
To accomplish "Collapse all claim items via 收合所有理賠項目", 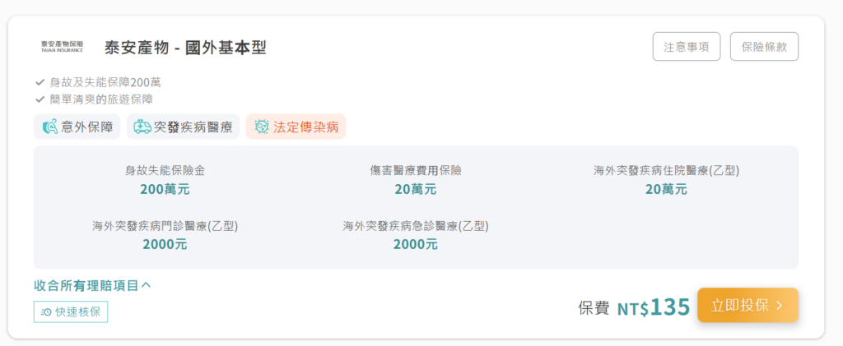I will click(86, 285).
